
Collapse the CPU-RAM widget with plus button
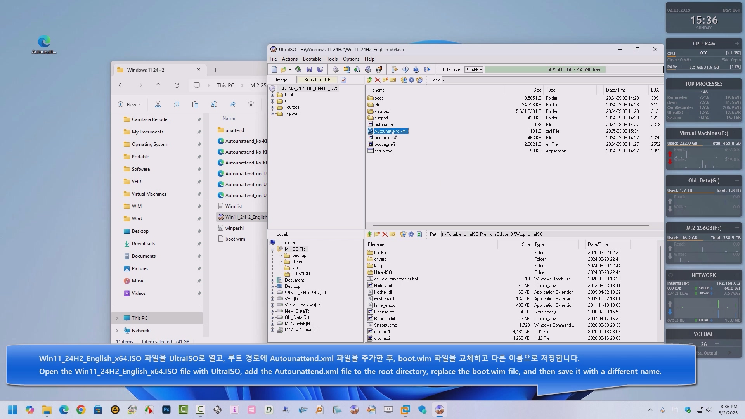pyautogui.click(x=737, y=43)
